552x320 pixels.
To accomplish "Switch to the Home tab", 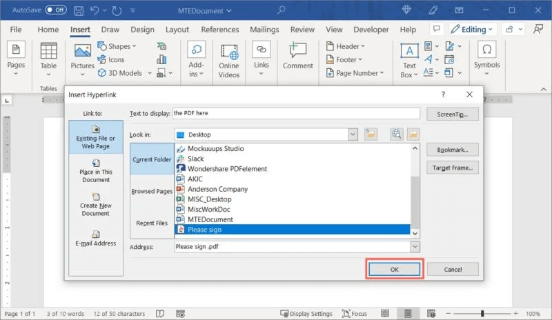I will [x=48, y=30].
